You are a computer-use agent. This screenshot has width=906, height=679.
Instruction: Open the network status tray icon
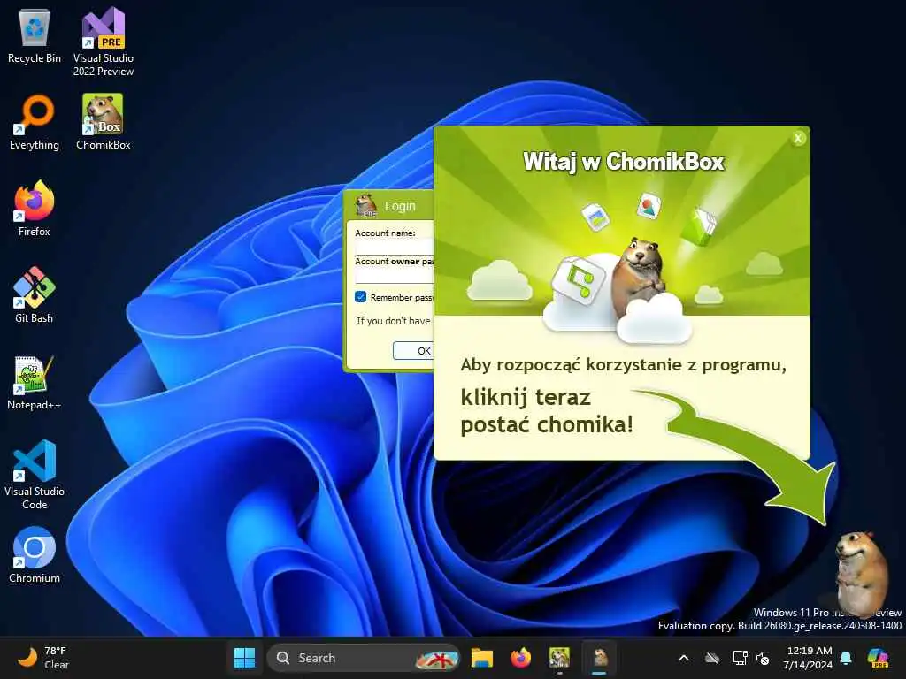740,658
